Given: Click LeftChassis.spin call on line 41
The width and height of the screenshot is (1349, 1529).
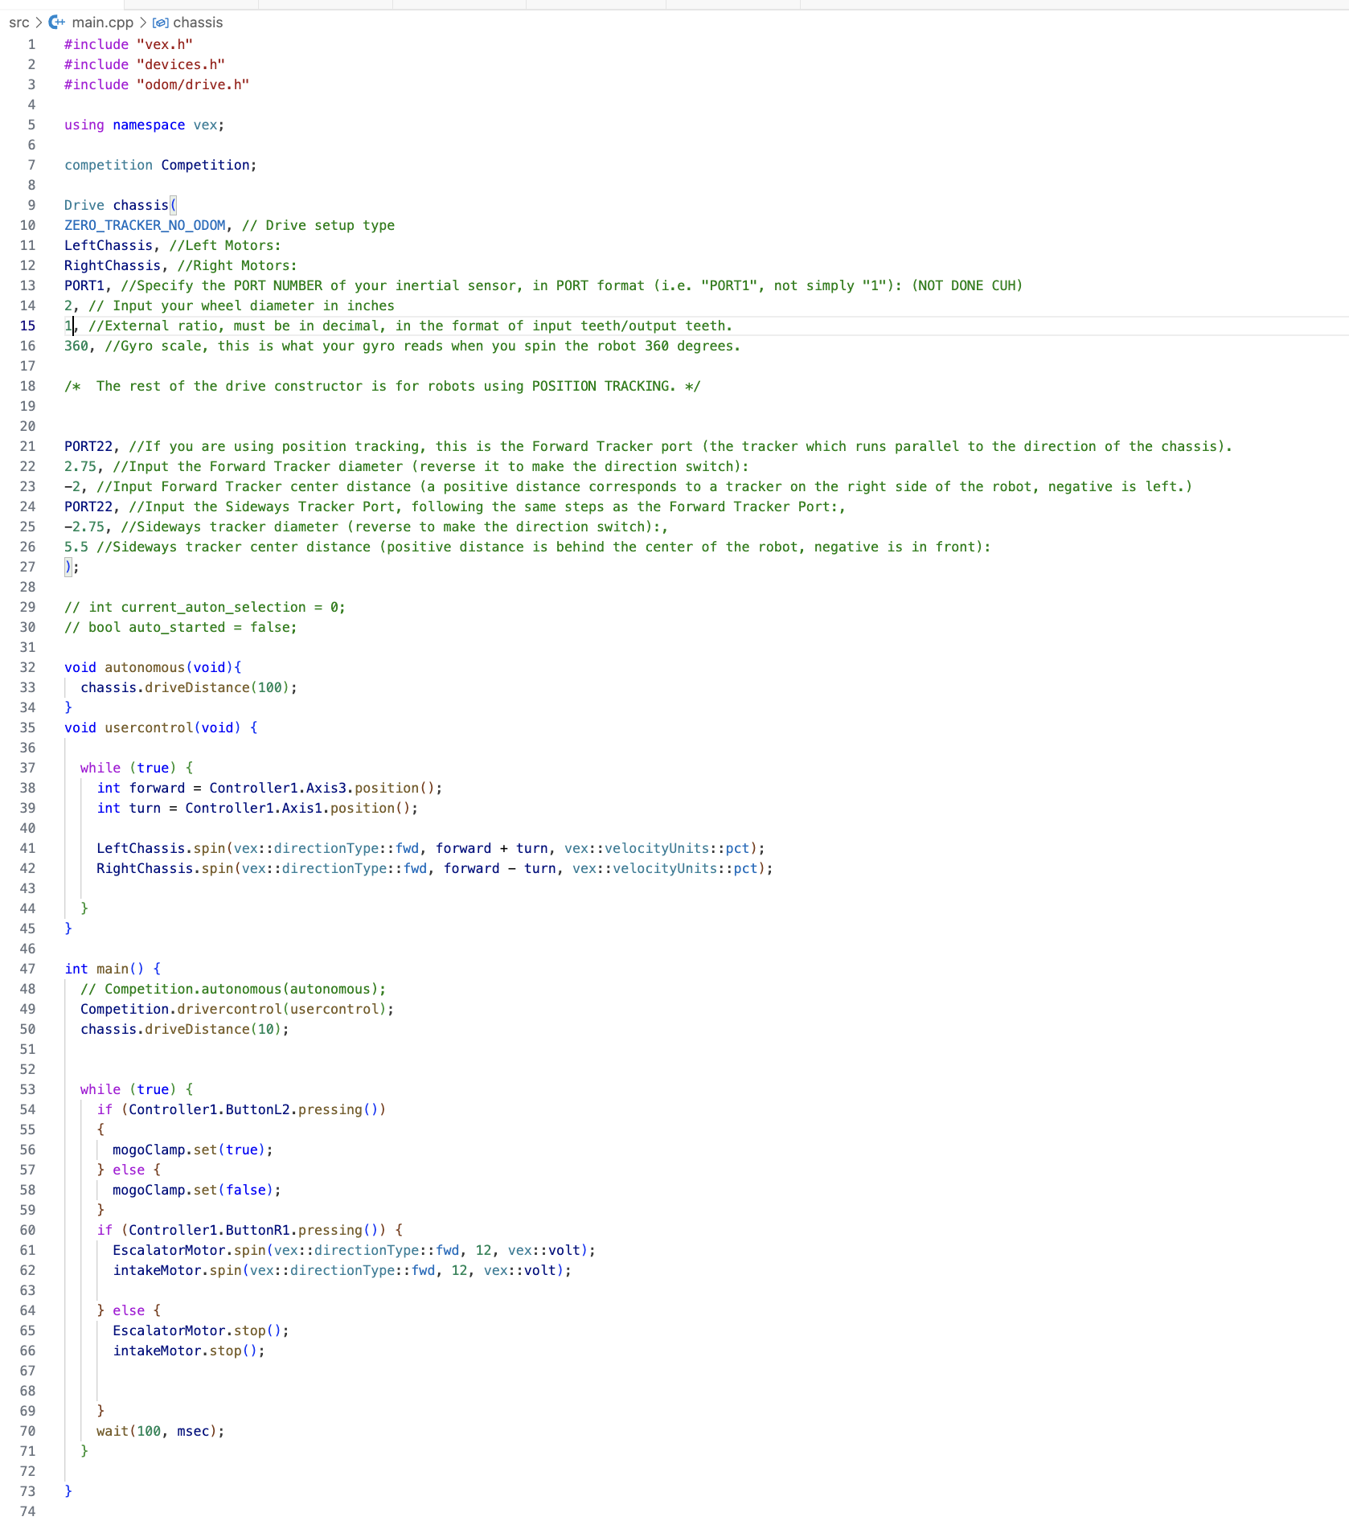Looking at the screenshot, I should (x=431, y=848).
